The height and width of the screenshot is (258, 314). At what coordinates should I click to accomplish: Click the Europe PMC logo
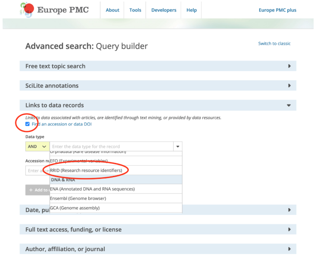point(54,10)
